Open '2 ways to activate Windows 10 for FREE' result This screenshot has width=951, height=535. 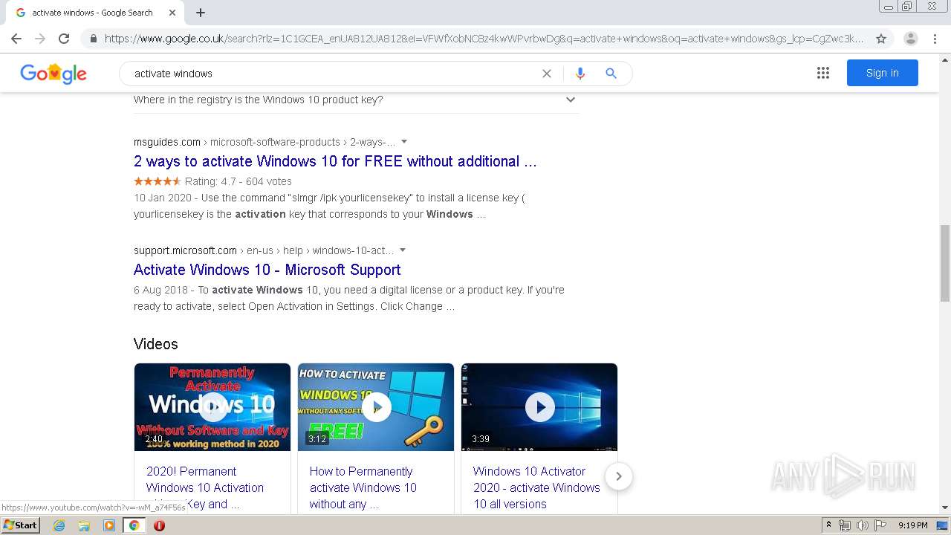pos(335,161)
